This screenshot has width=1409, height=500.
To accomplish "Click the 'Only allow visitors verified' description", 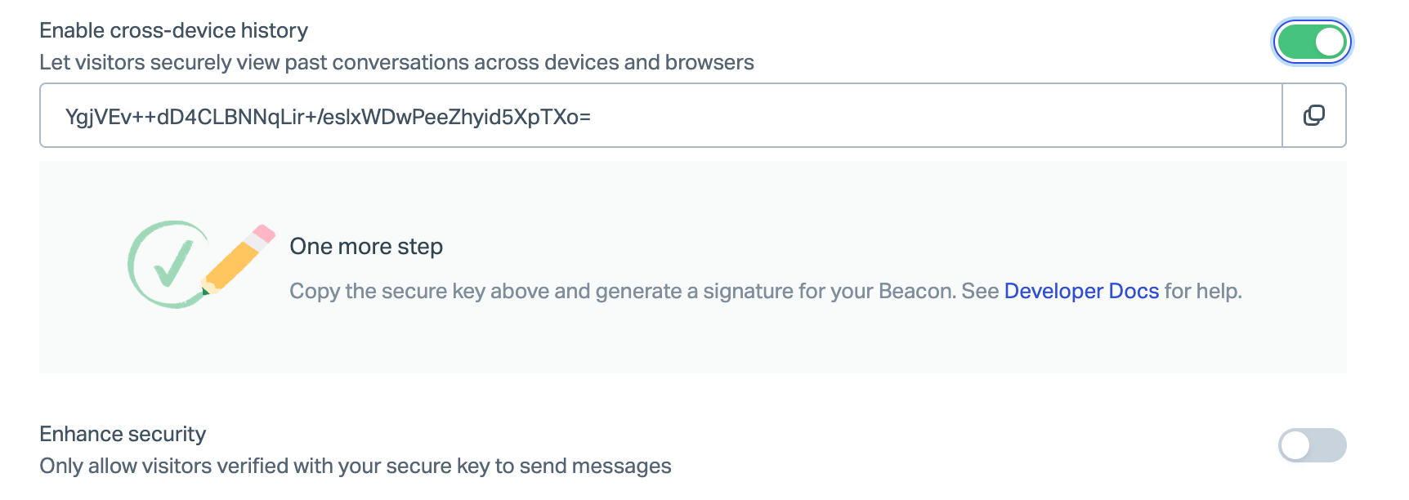I will point(356,466).
